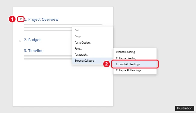Click the Illustration badge
The image size is (196, 113).
pos(185,108)
